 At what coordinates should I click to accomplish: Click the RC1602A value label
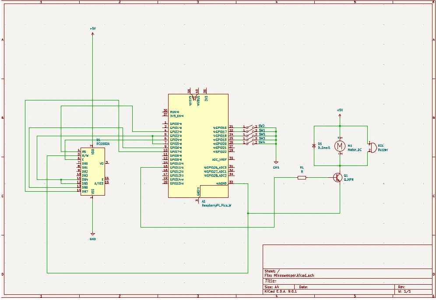point(103,144)
